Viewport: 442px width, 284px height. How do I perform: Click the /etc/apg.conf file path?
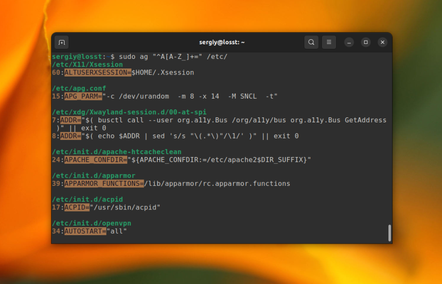coord(79,88)
